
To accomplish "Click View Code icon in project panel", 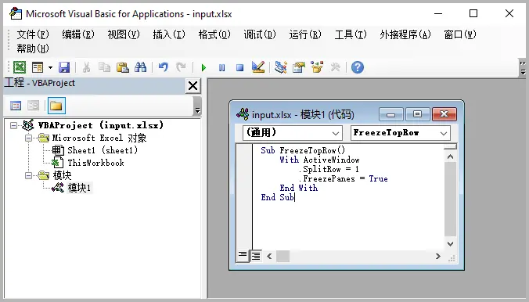I will [16, 106].
